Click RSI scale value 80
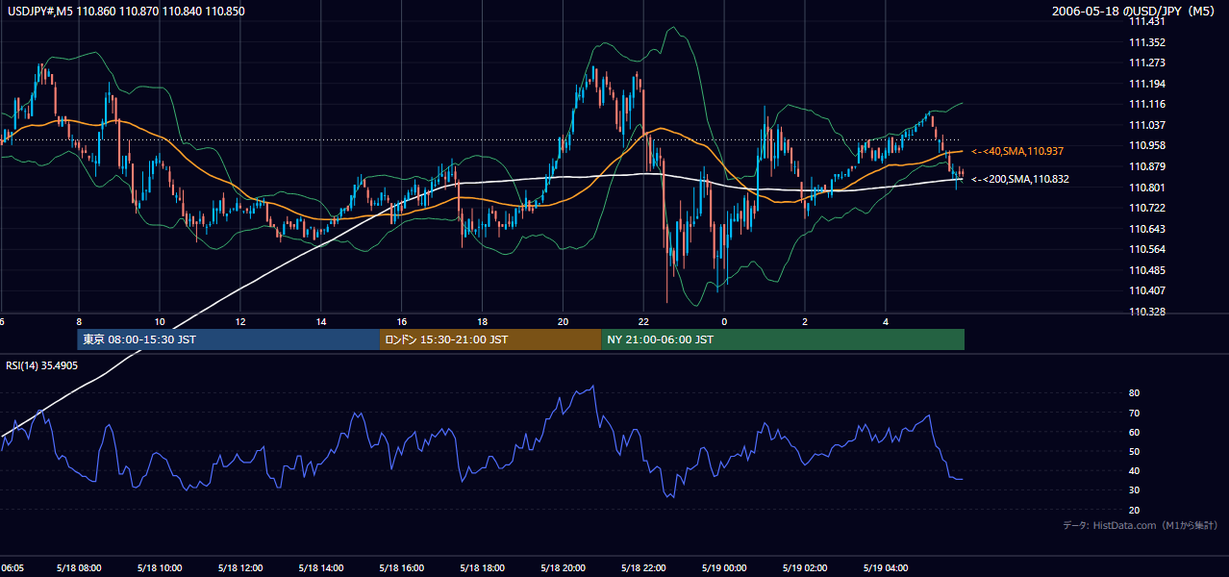 tap(1134, 393)
